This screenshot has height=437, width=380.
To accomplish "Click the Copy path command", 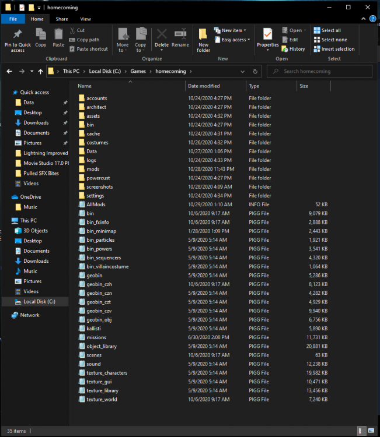I will click(x=84, y=40).
